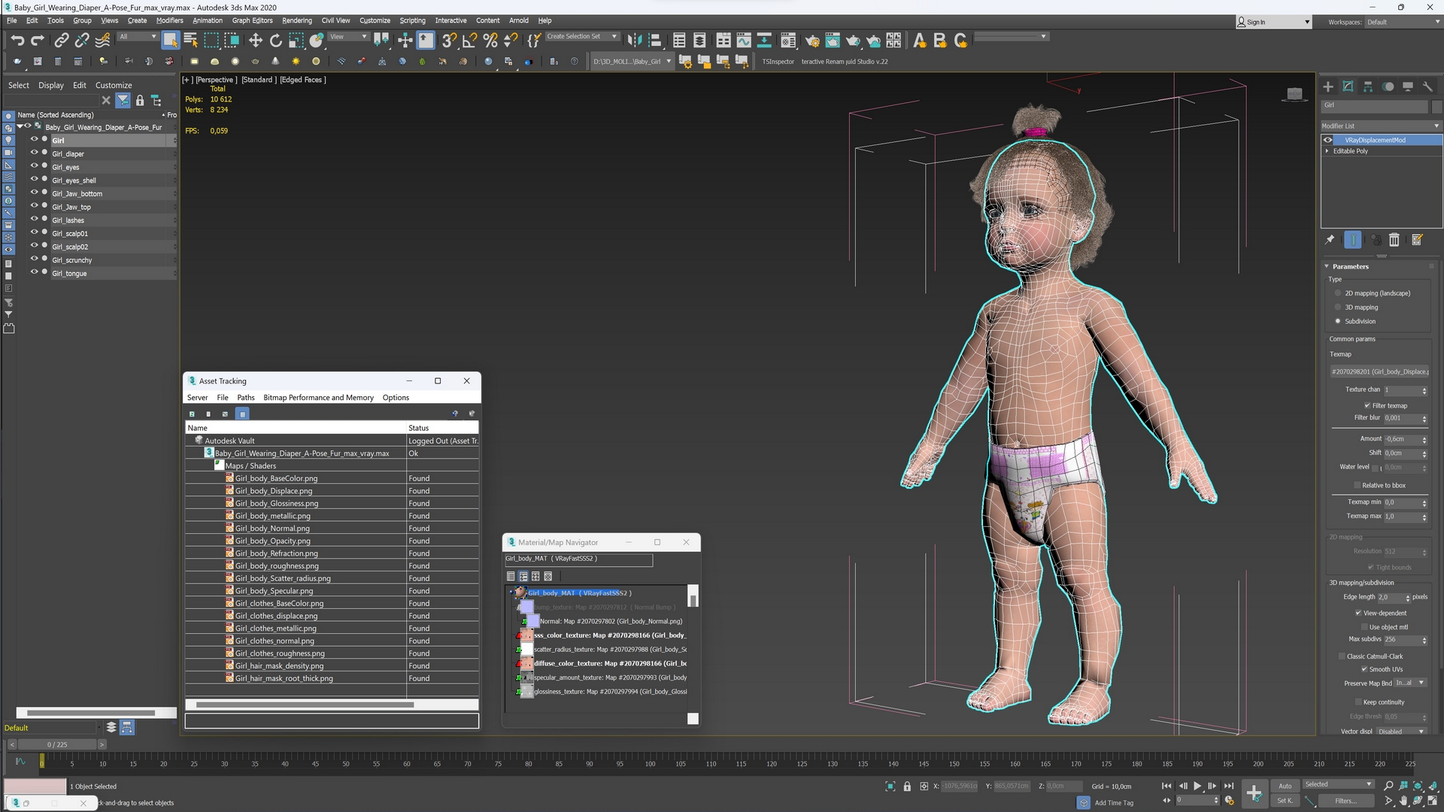1444x812 pixels.
Task: Open the Arnold menu
Action: [x=519, y=20]
